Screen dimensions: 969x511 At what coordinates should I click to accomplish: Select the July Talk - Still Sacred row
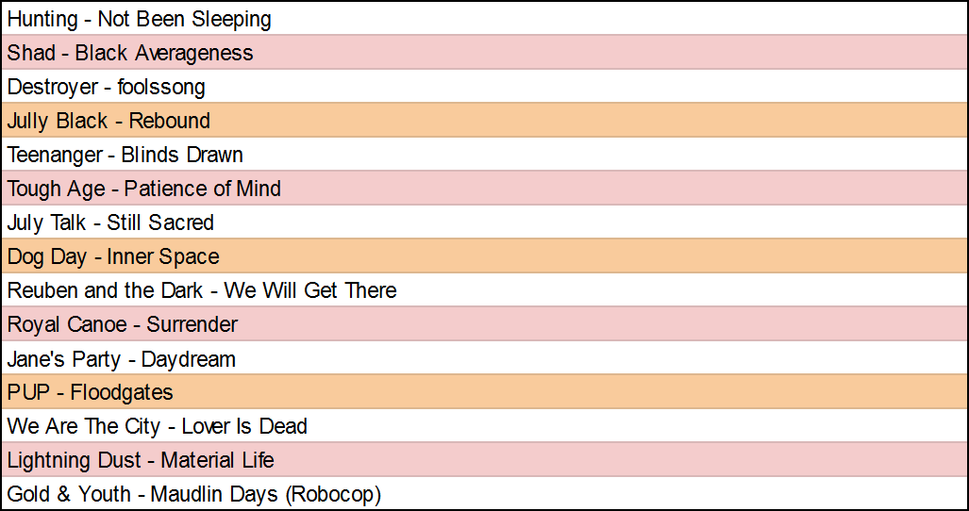(x=110, y=223)
